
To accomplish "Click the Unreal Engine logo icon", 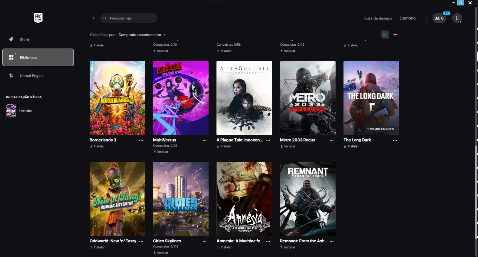I will [11, 76].
